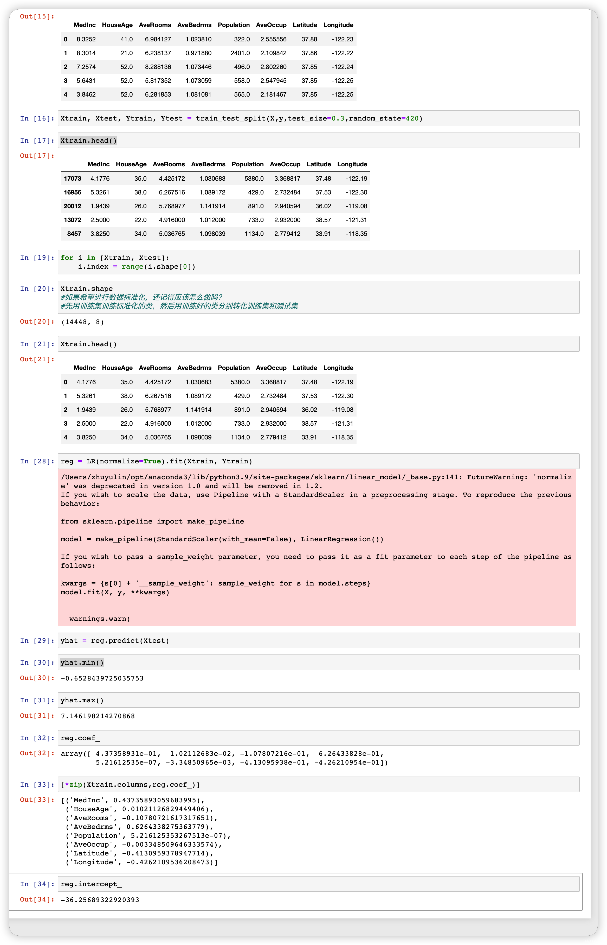Image resolution: width=607 pixels, height=945 pixels.
Task: Click the output -0.6528439725035753
Action: click(x=102, y=678)
